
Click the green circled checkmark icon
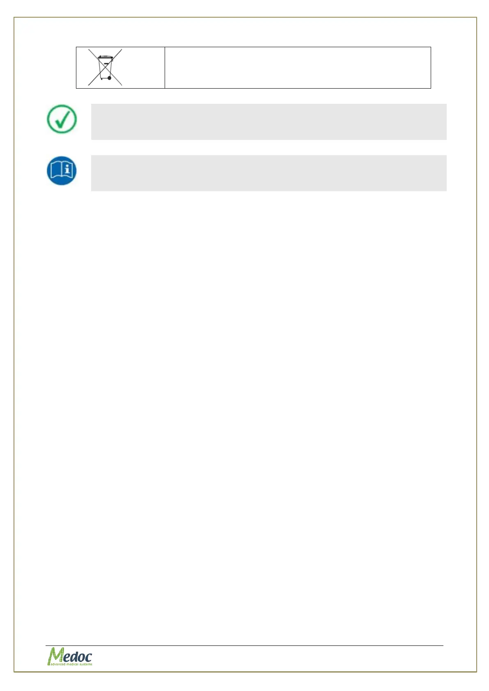coord(62,119)
